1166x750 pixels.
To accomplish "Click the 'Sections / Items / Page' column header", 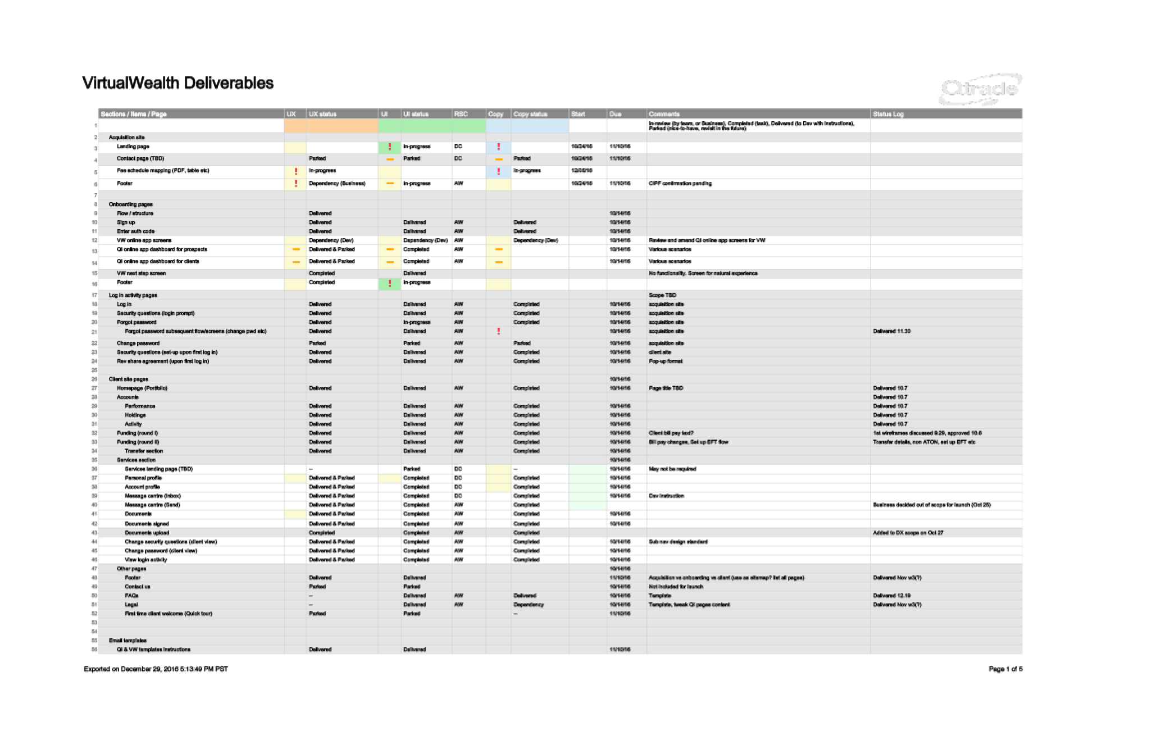I will (x=191, y=114).
